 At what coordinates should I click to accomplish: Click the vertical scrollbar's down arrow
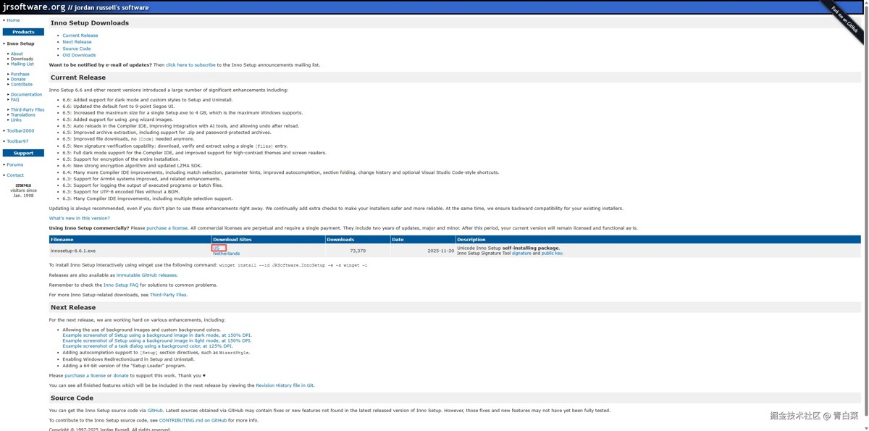pyautogui.click(x=866, y=427)
